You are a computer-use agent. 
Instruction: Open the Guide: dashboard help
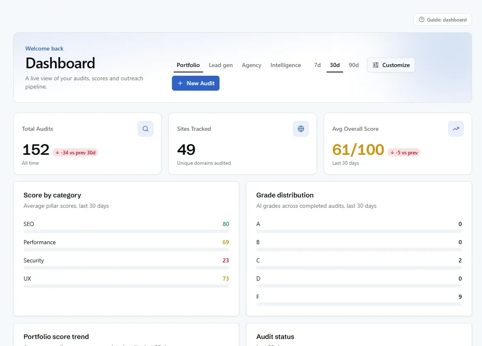click(443, 19)
